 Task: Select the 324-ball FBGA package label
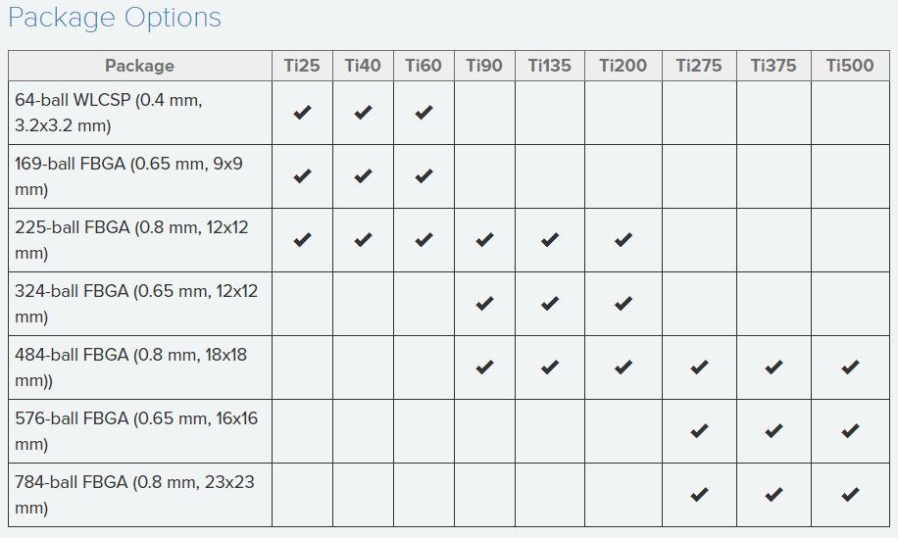point(136,304)
